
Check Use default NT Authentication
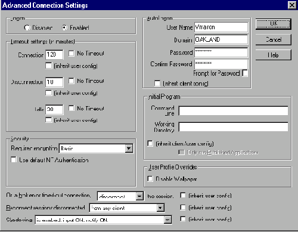tap(14, 160)
